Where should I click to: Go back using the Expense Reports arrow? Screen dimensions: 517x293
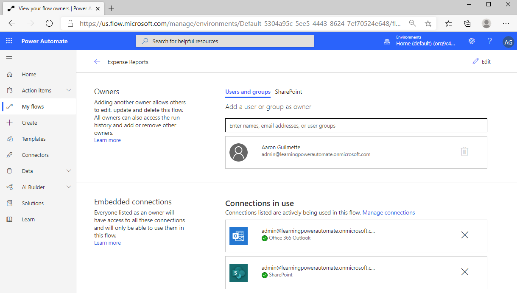tap(97, 61)
